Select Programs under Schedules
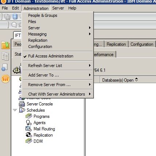 [x=42, y=116]
